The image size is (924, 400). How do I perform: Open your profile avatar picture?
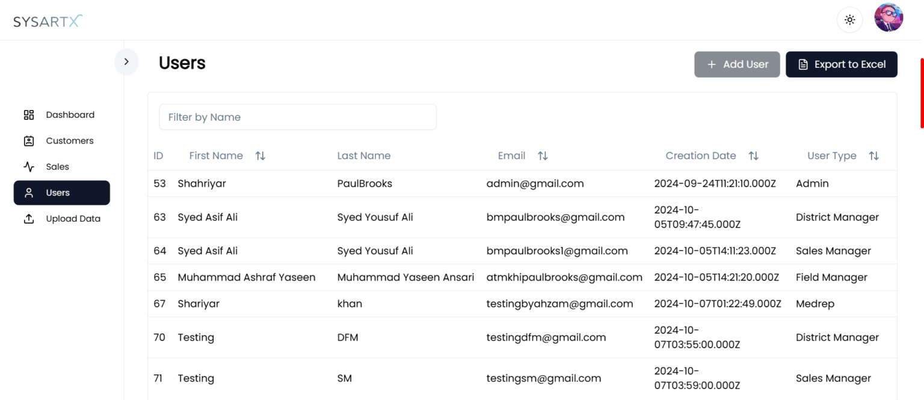point(889,17)
